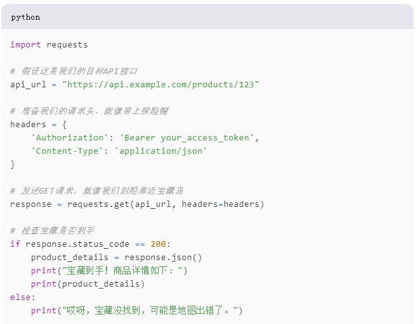The height and width of the screenshot is (324, 418).
Task: Click the python language label in header
Action: pos(25,17)
